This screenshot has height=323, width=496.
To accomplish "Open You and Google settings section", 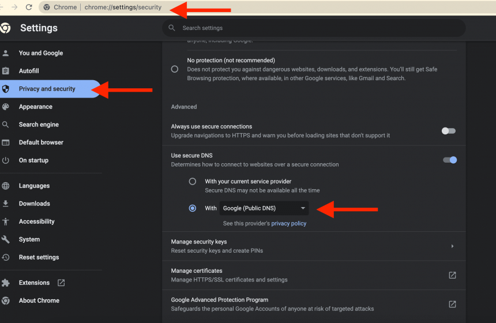I will point(41,53).
